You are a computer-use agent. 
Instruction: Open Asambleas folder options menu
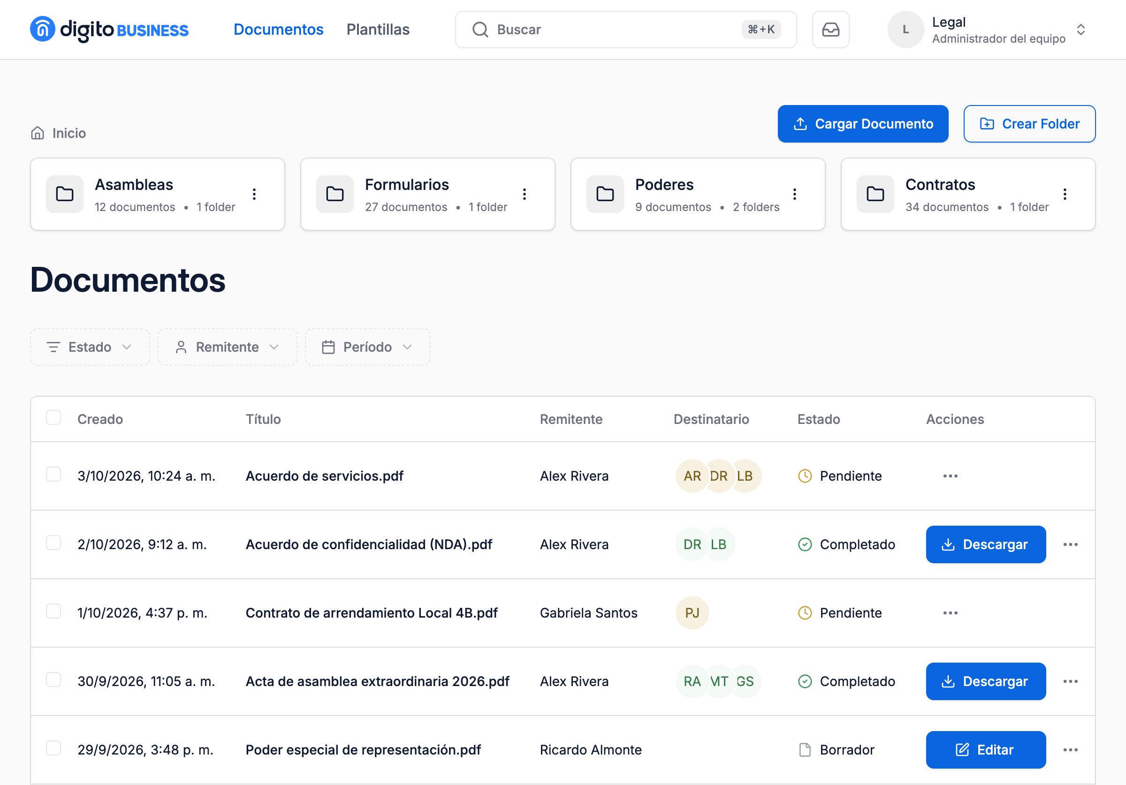pos(254,194)
